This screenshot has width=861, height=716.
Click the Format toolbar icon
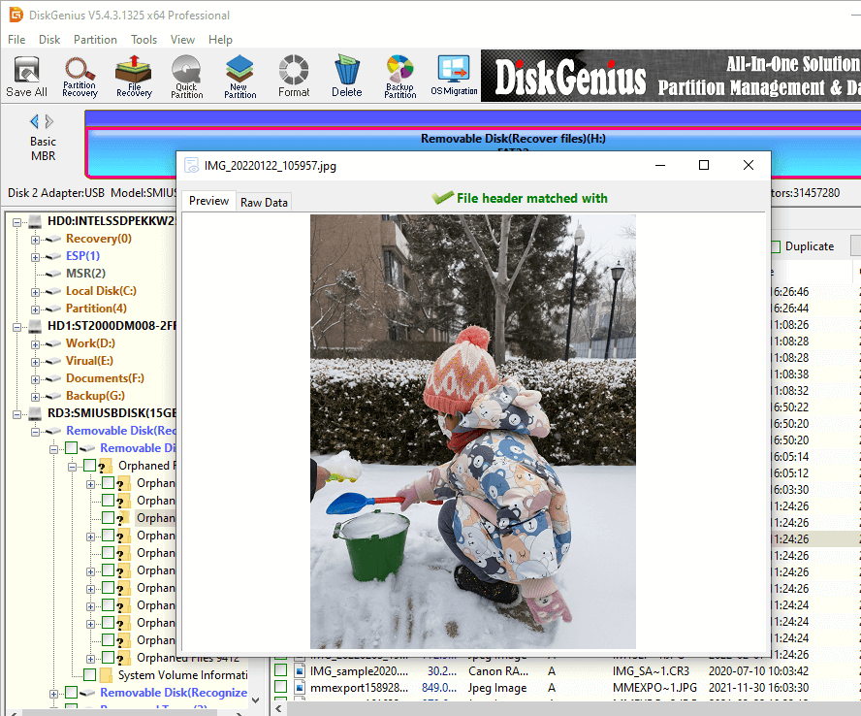pyautogui.click(x=294, y=77)
